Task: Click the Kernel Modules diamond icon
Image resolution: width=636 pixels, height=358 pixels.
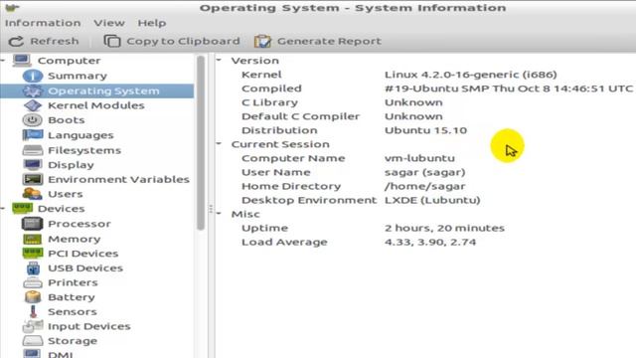Action: click(33, 105)
